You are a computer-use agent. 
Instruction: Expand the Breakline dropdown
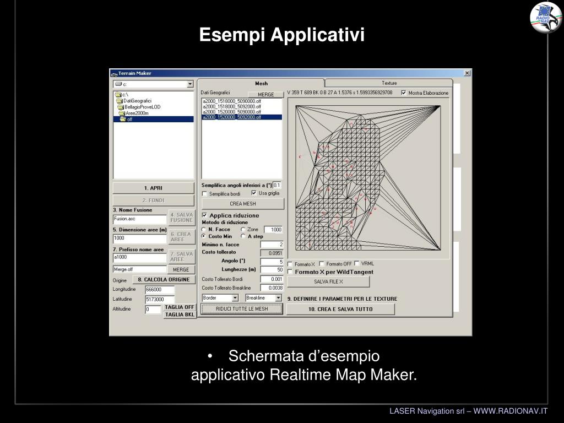(278, 298)
